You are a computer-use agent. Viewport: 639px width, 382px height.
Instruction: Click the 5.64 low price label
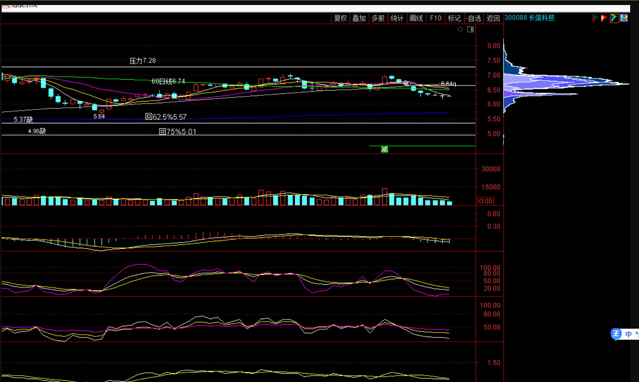click(99, 117)
